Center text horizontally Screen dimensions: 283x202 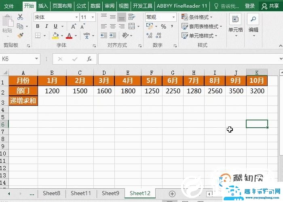click(113, 26)
